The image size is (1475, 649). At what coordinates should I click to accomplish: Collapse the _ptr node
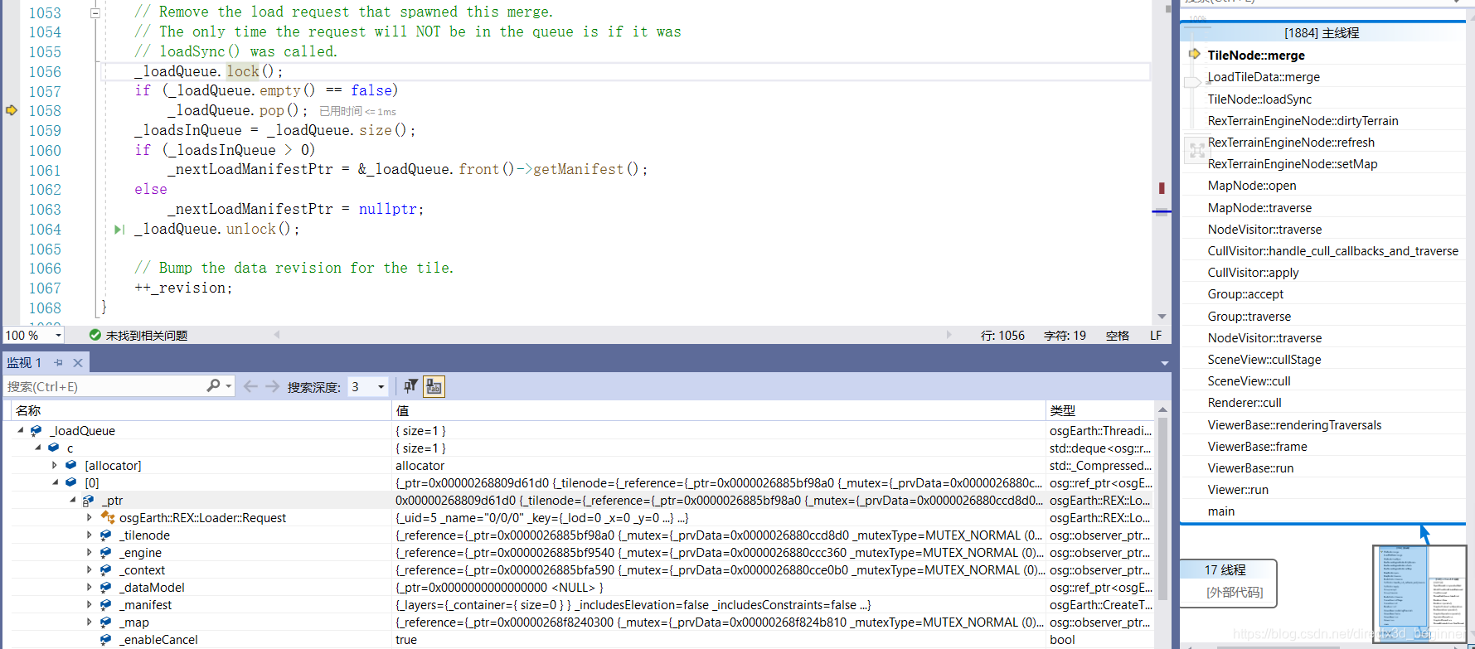pos(73,501)
